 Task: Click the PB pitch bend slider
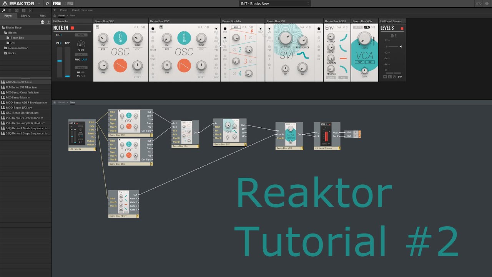pyautogui.click(x=60, y=62)
